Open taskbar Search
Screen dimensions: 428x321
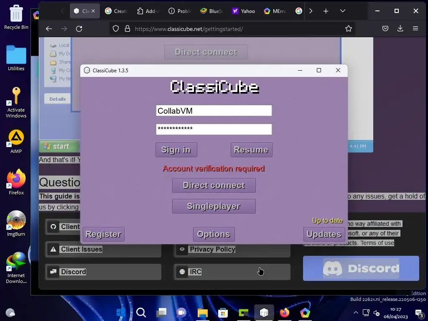click(141, 313)
